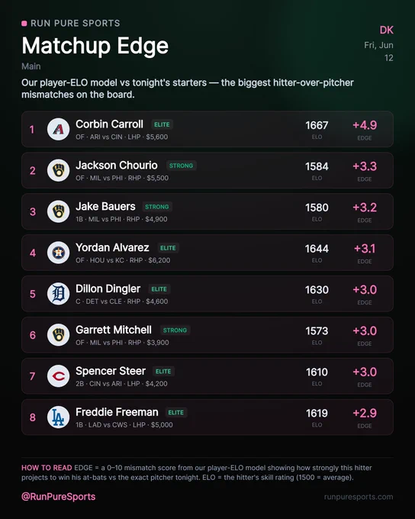Click the DK label in top corner

[x=386, y=30]
